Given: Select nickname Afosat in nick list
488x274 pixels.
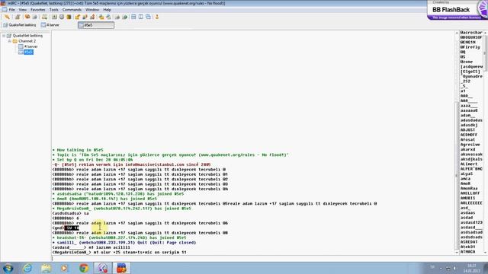Looking at the screenshot, I should click(467, 140).
